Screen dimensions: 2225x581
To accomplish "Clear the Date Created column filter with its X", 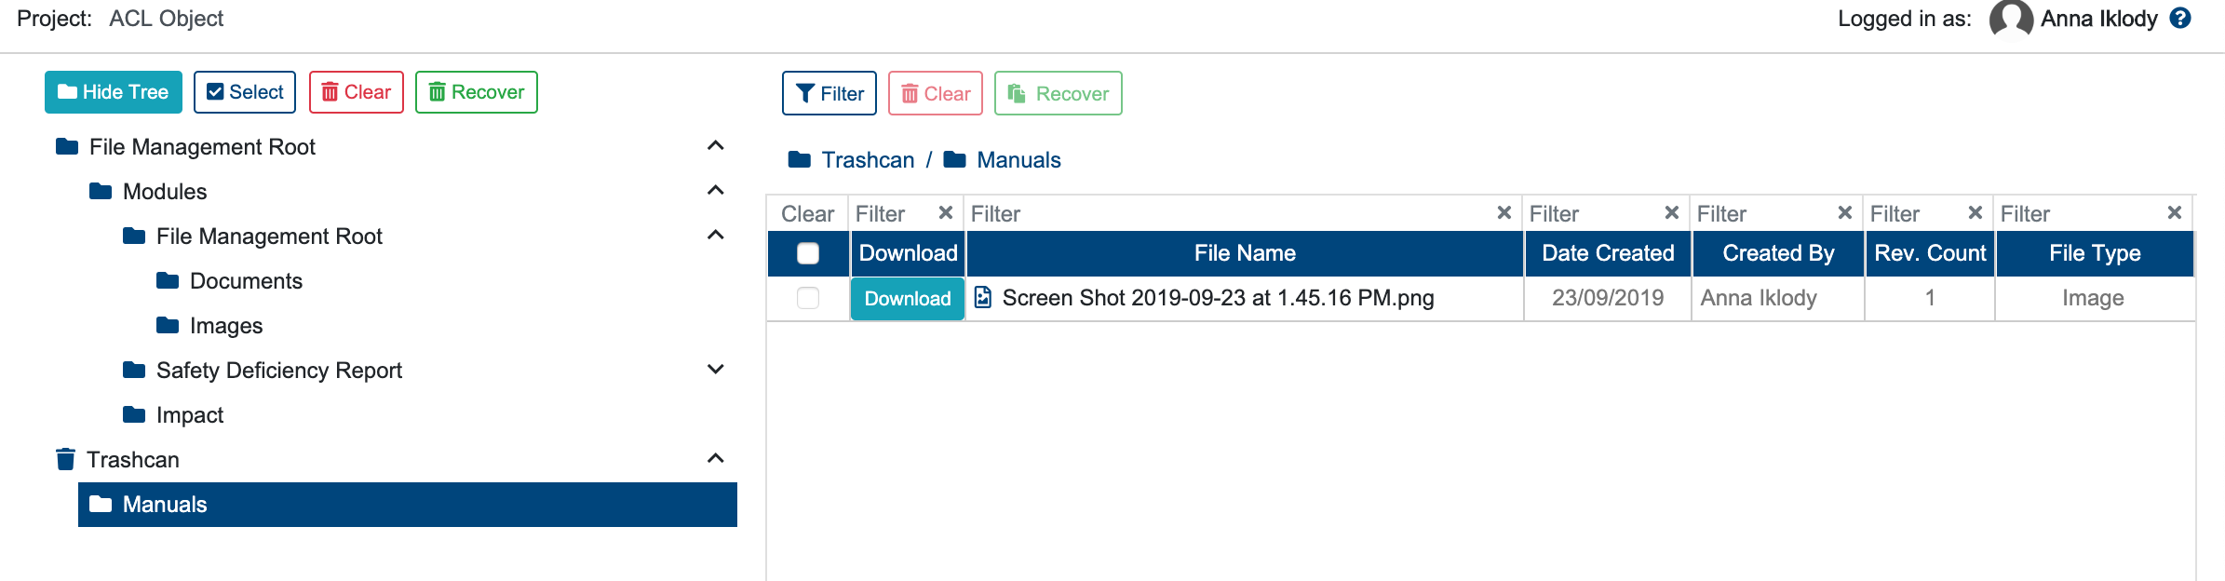I will tap(1671, 213).
